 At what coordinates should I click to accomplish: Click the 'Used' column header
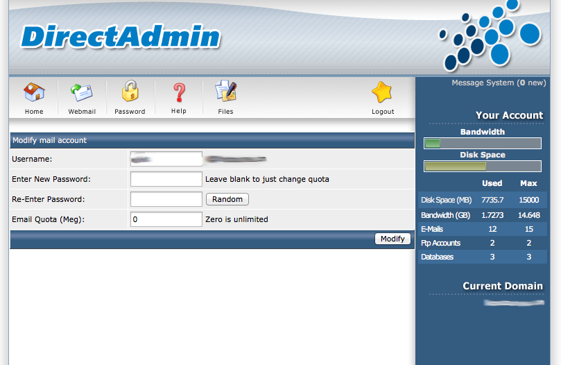pyautogui.click(x=492, y=183)
